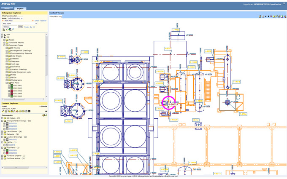Click the Mode: By ID link

[x=29, y=27]
